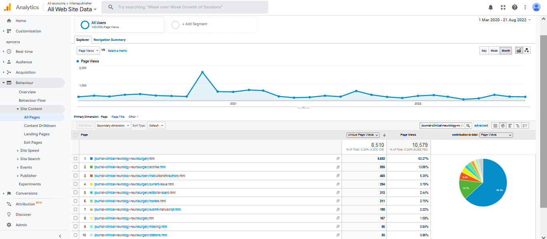The image size is (547, 239).
Task: Open the notifications bell icon
Action: (x=491, y=7)
